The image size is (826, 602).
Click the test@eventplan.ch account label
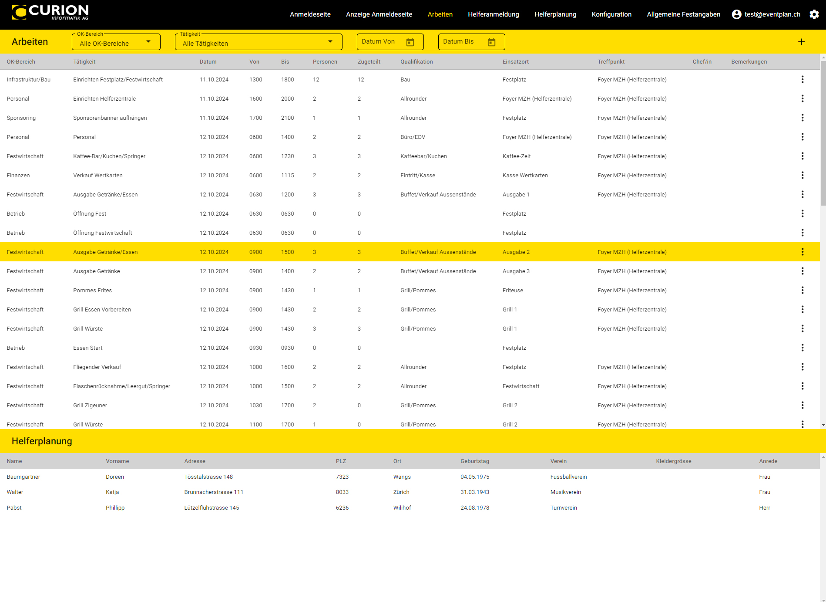click(772, 14)
